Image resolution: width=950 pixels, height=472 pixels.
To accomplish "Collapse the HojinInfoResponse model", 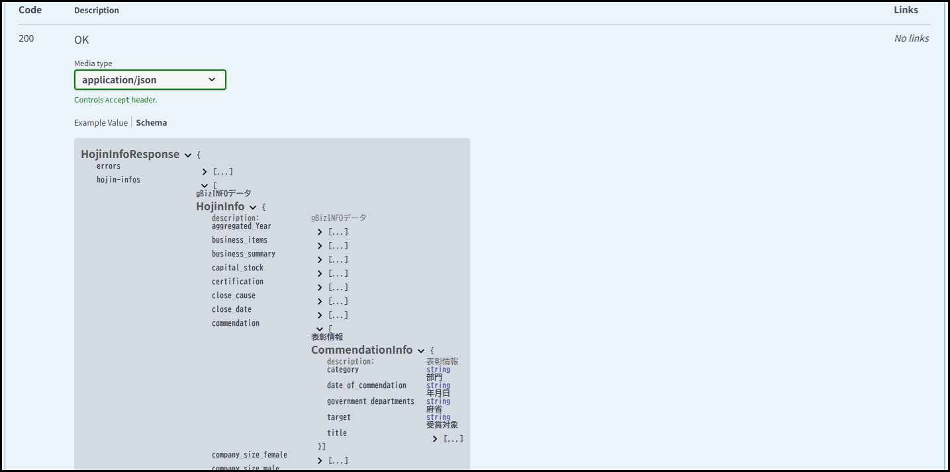I will click(x=188, y=155).
